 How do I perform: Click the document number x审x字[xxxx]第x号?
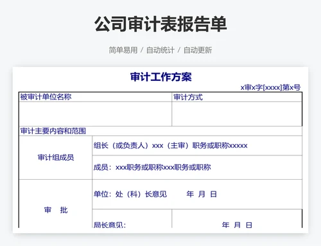[270, 87]
